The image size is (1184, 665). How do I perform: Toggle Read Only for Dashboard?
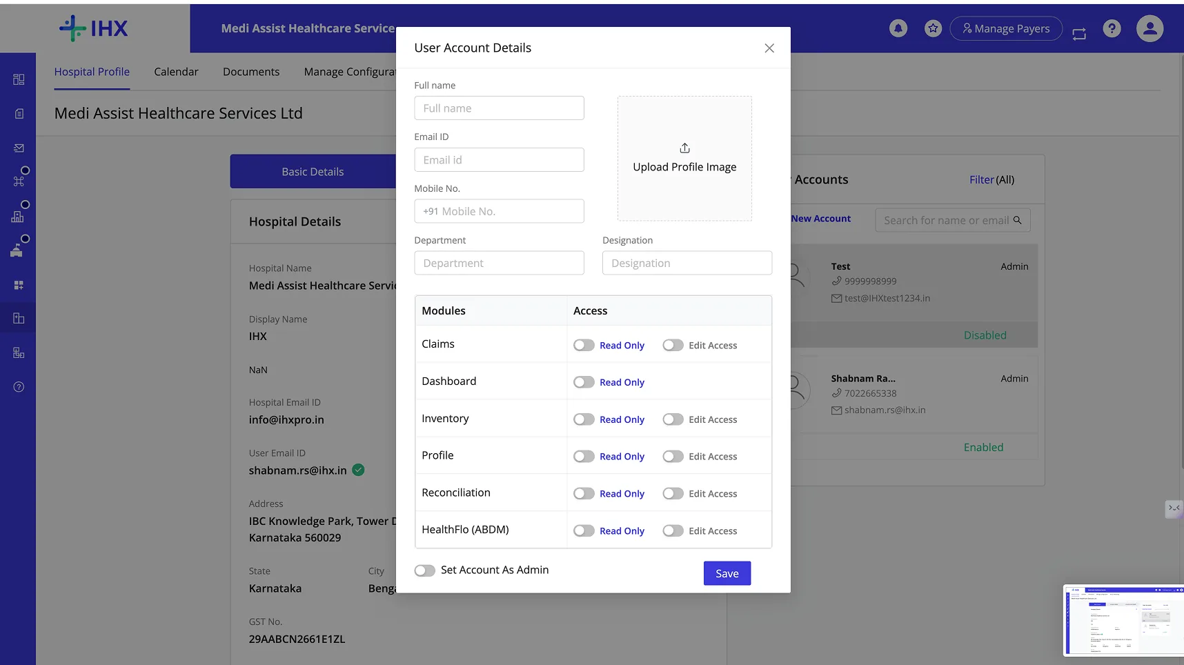click(584, 382)
